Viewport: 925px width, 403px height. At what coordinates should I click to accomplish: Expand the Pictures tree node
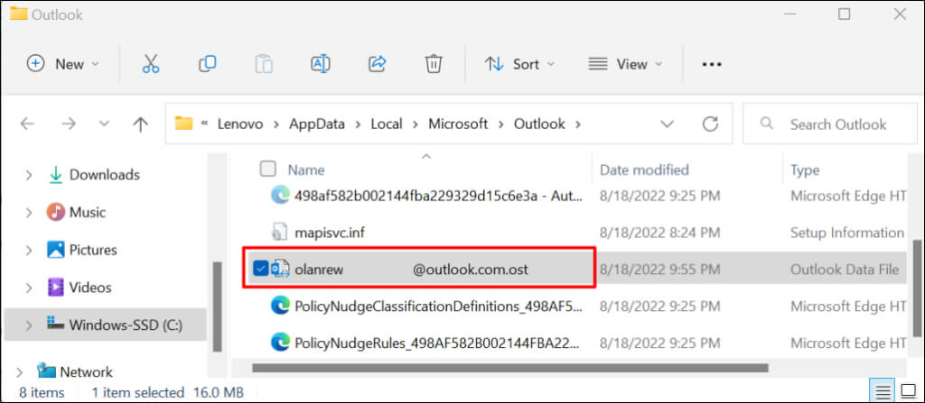pos(28,251)
